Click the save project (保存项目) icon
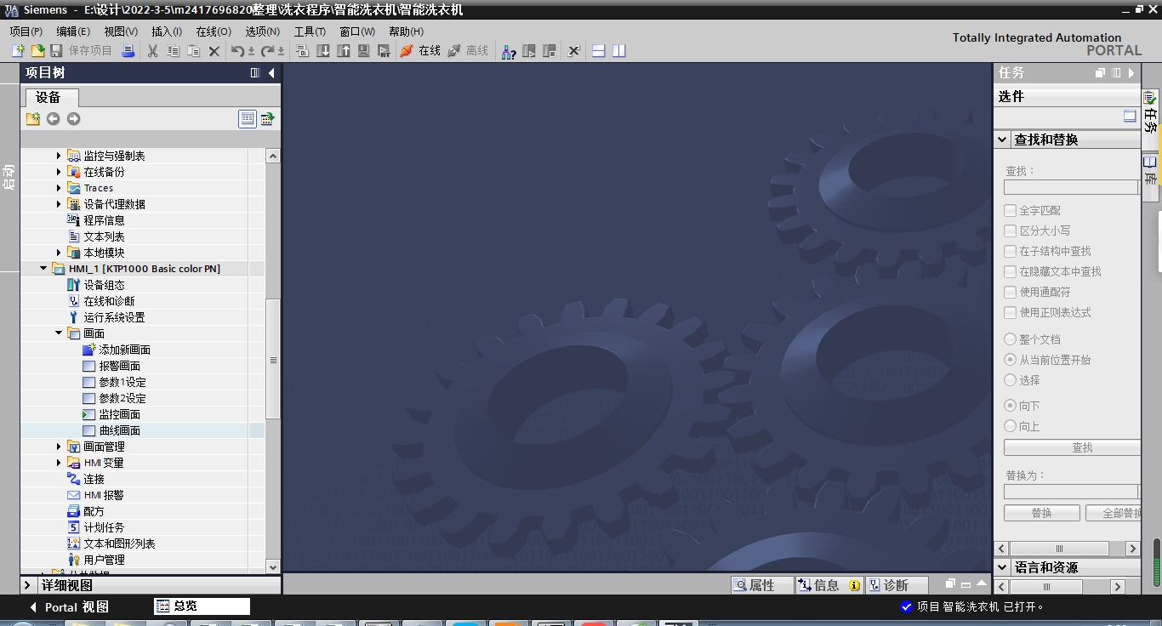Screen dimensions: 1162x626 click(x=57, y=51)
